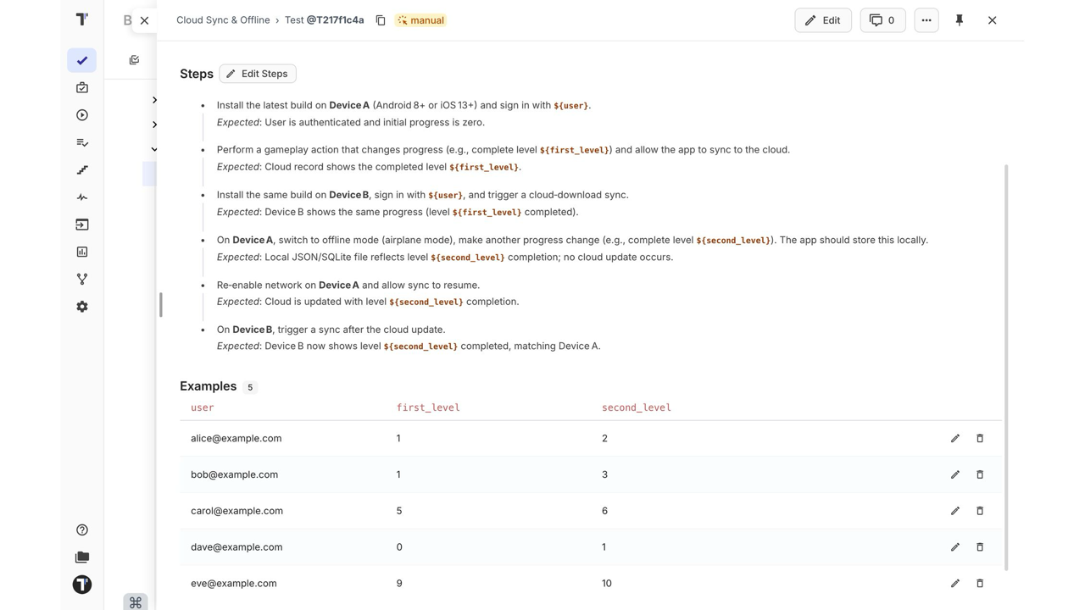Screen dimensions: 1085x610
Task: Open the Settings gear sidebar icon
Action: pyautogui.click(x=82, y=307)
